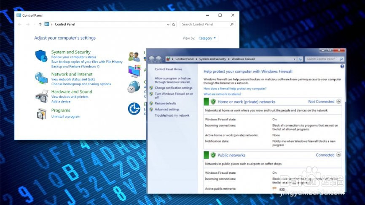Click the Search Control Panel field in Control Panel window

tap(208, 24)
